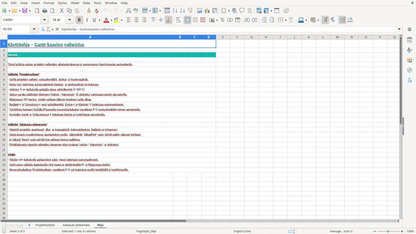Select column B header

(x=180, y=37)
